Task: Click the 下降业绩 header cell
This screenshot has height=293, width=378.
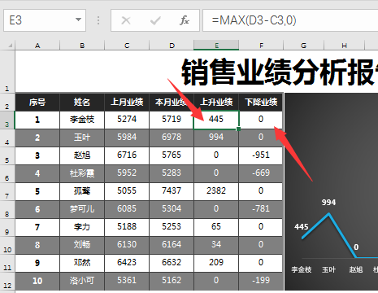Action: (x=261, y=102)
